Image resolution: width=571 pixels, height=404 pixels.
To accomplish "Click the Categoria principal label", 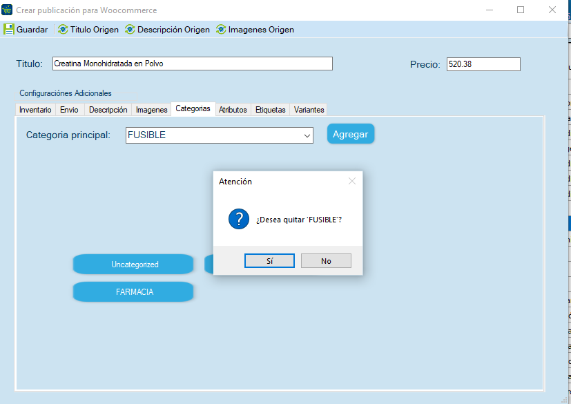I will [x=68, y=135].
